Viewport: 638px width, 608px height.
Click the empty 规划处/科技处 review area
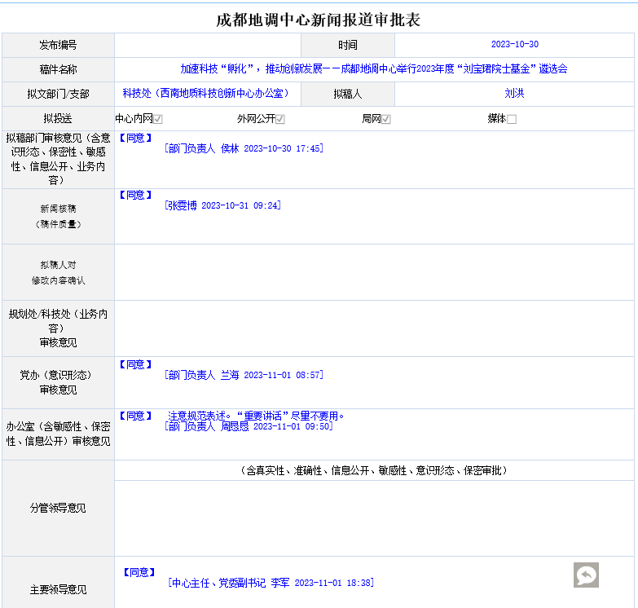(374, 328)
